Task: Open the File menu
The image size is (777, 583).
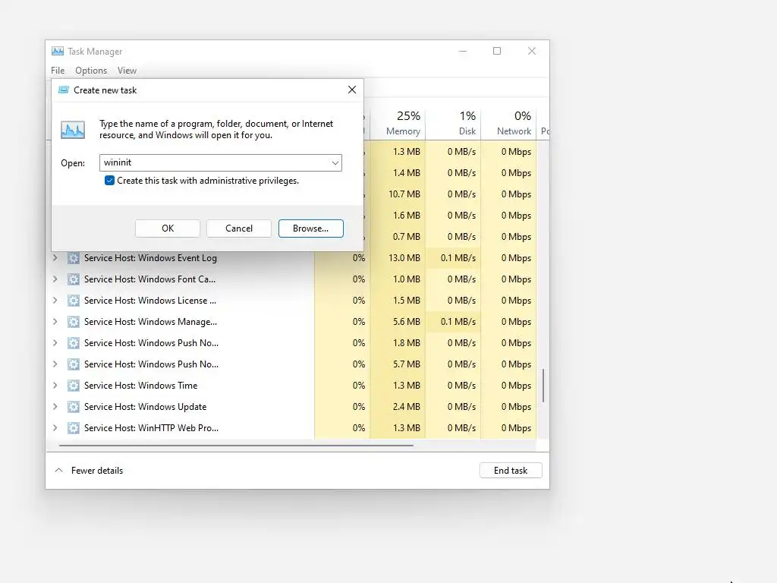Action: click(58, 71)
